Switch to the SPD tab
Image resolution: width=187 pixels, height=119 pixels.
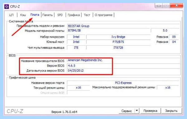pyautogui.click(x=60, y=15)
